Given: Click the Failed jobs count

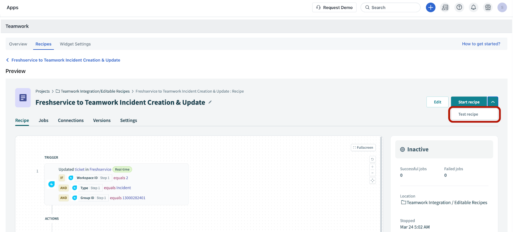Looking at the screenshot, I should click(x=446, y=175).
